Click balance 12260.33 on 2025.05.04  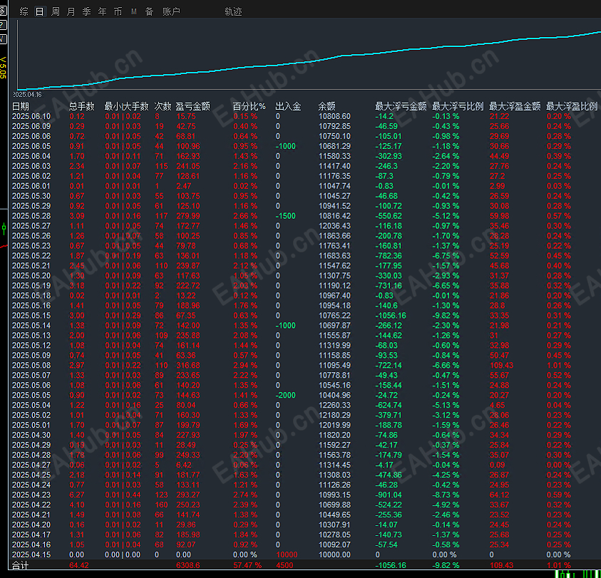[x=334, y=405]
